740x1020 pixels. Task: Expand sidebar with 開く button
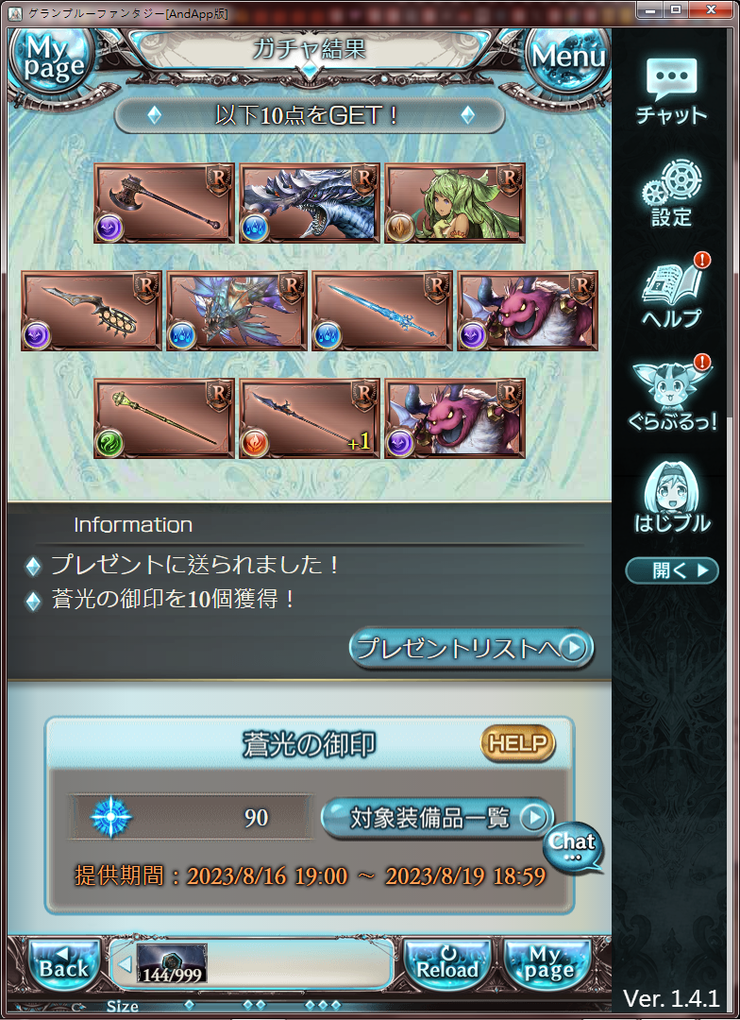pyautogui.click(x=672, y=570)
